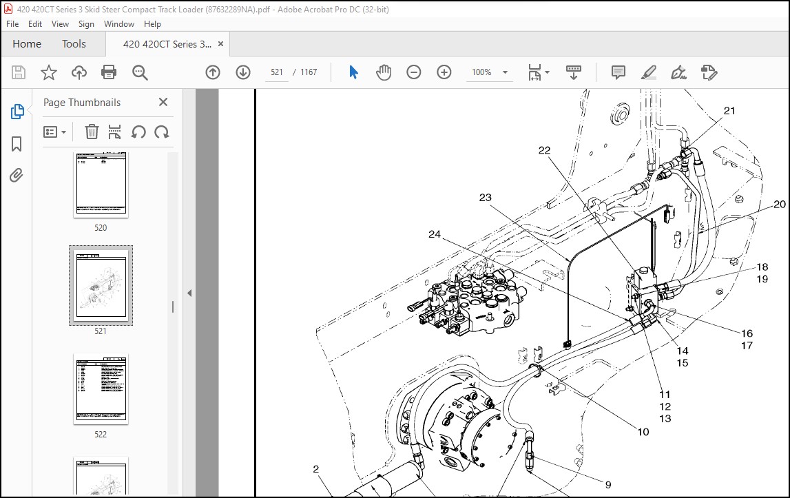This screenshot has width=790, height=498.
Task: Rotate the selected page counterclockwise
Action: click(x=138, y=132)
